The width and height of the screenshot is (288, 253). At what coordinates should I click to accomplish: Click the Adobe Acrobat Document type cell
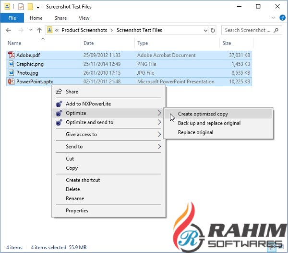(167, 55)
